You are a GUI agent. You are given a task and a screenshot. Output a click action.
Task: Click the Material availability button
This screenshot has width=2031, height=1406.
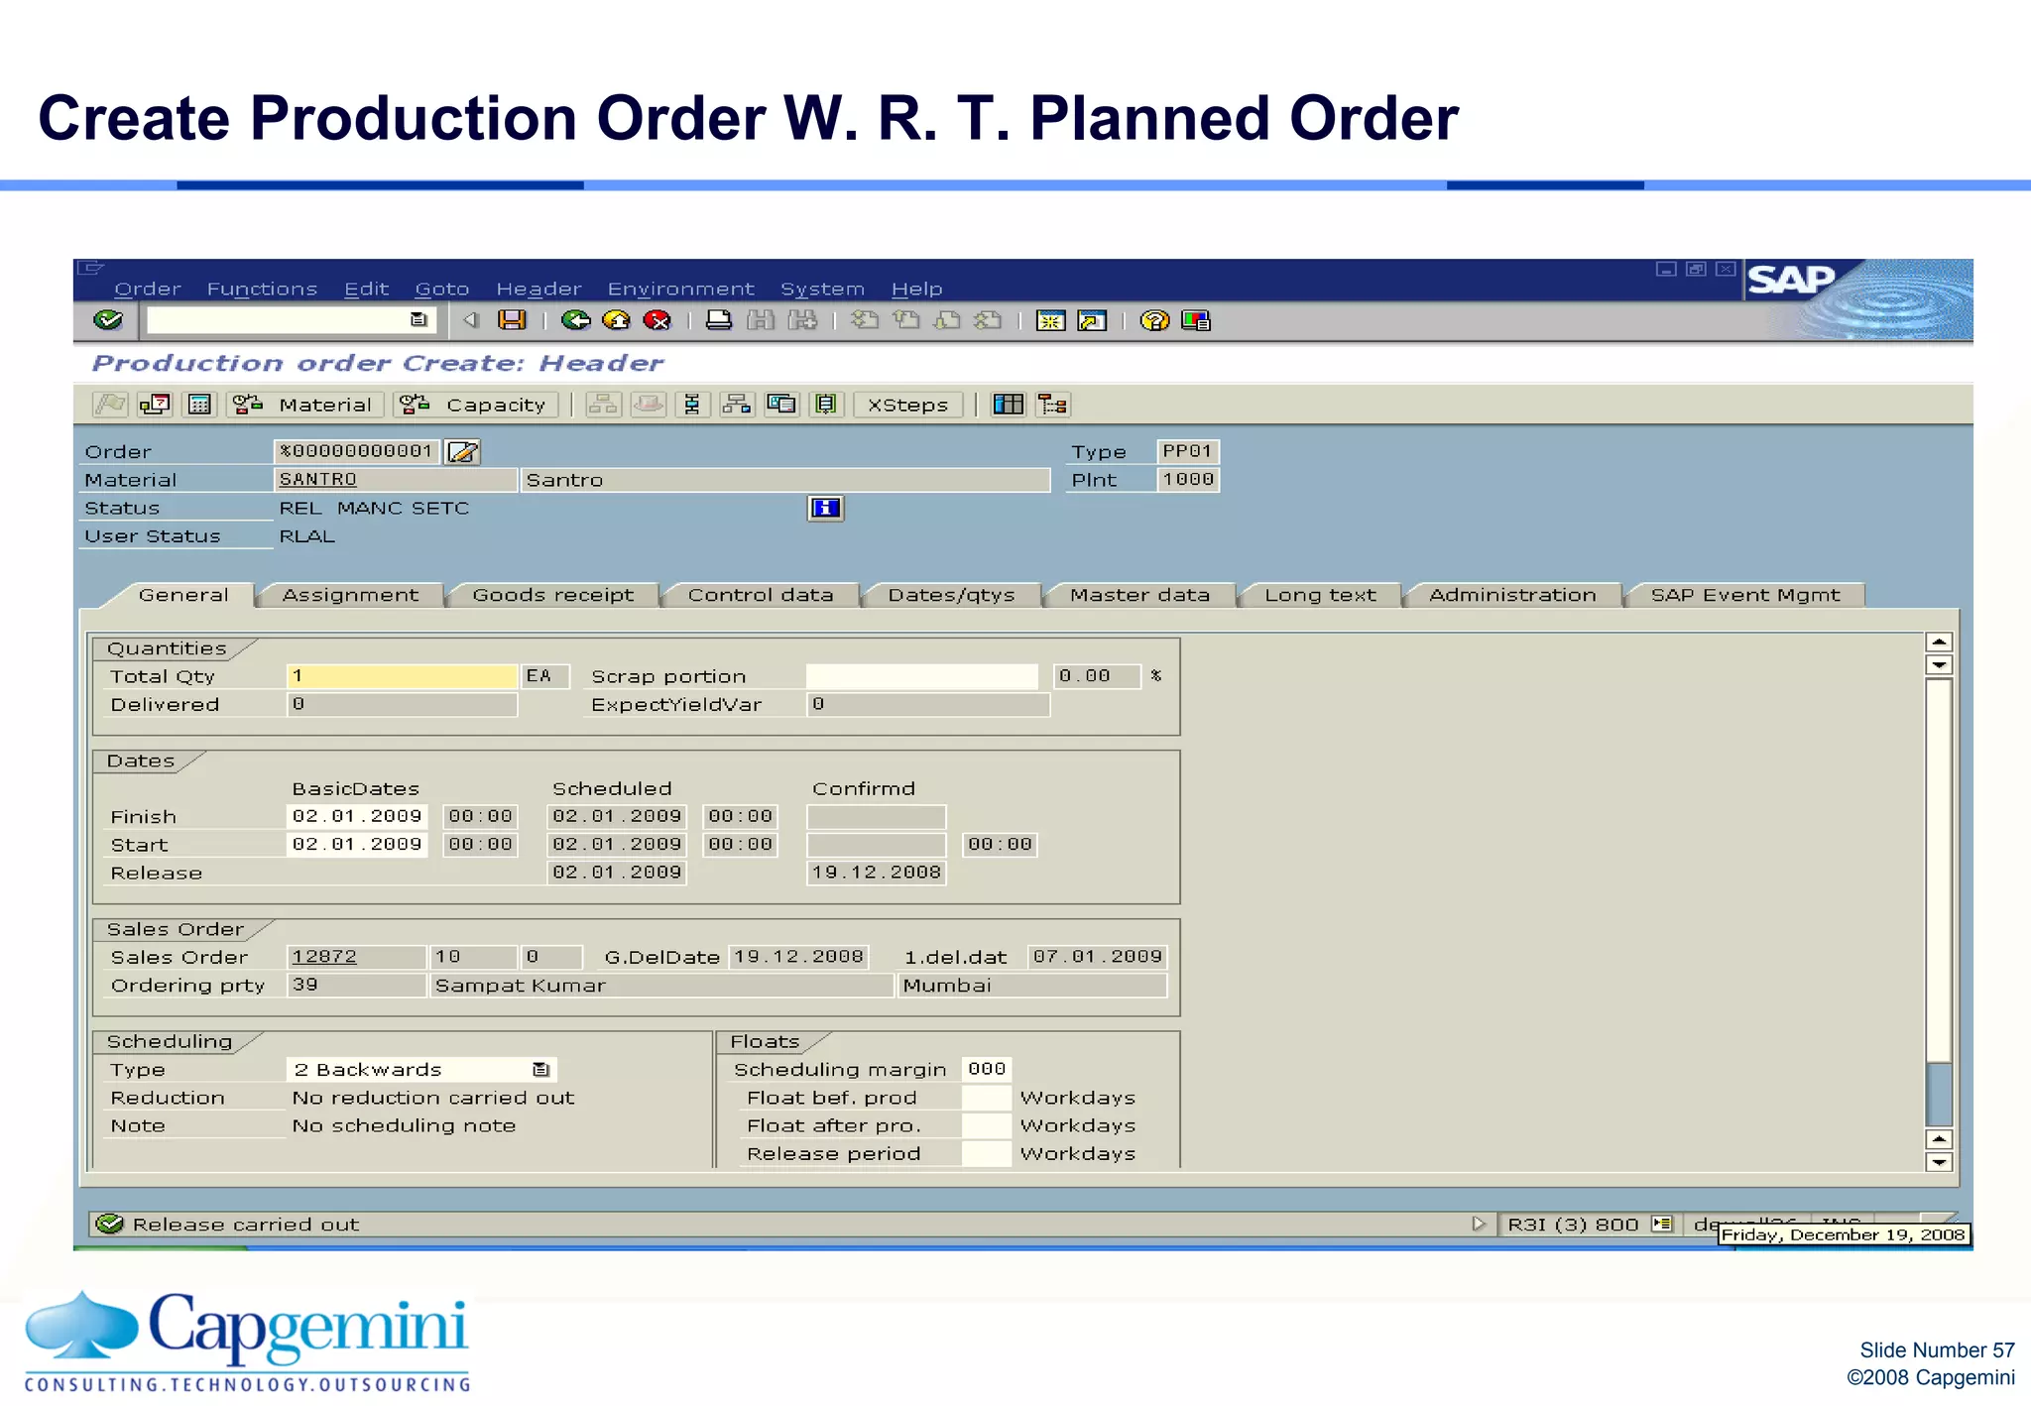(x=303, y=405)
